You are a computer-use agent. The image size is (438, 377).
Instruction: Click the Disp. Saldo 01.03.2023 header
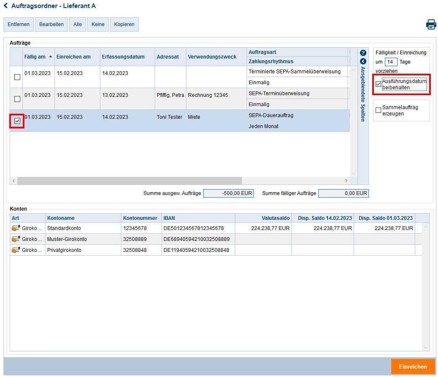[384, 218]
